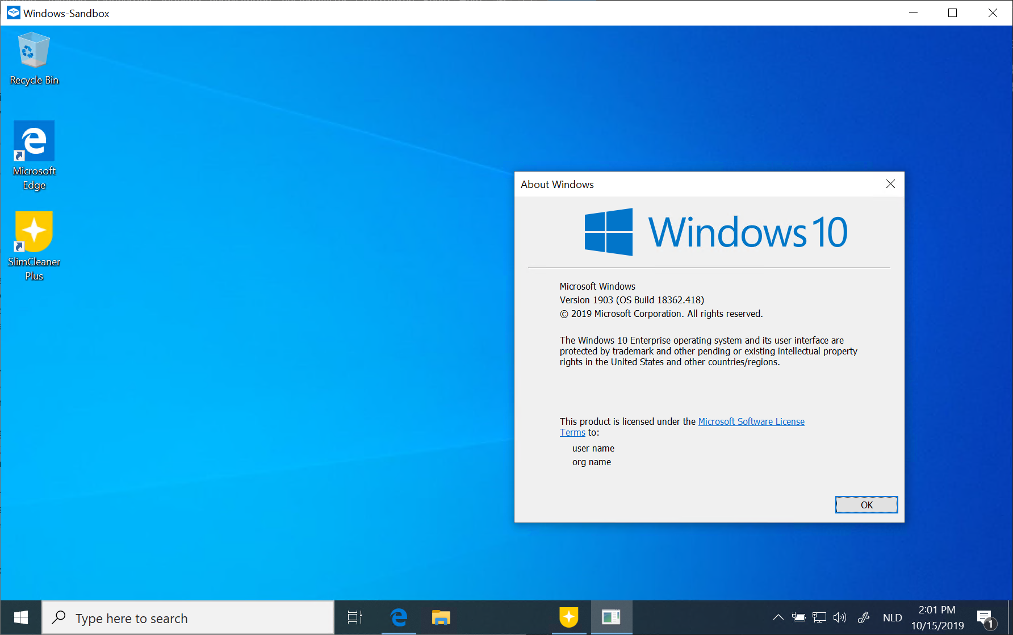Click the Type here to search box
This screenshot has height=635, width=1013.
click(x=188, y=617)
